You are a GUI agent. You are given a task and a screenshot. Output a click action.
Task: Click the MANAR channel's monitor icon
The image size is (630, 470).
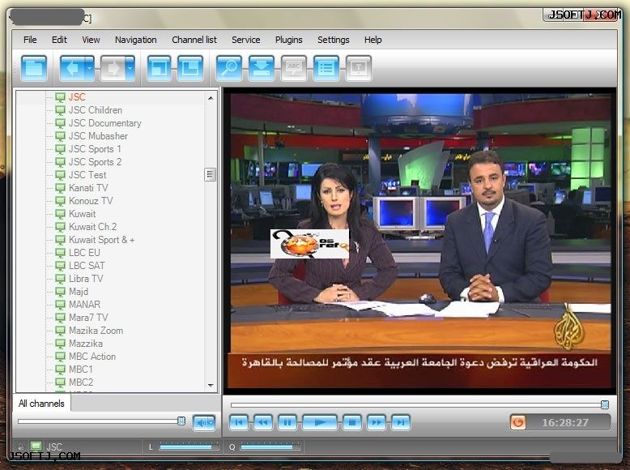(60, 305)
